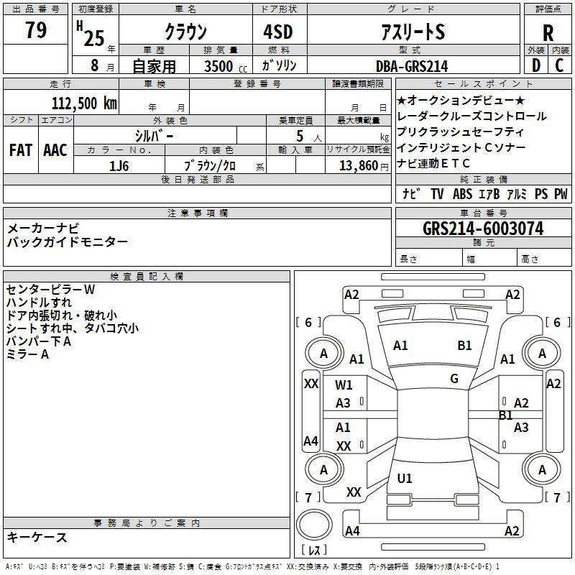The image size is (575, 575).
Task: Click the inspector note バンパー下A
Action: pos(39,341)
